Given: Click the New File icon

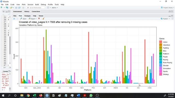Looking at the screenshot, I should (1, 7).
